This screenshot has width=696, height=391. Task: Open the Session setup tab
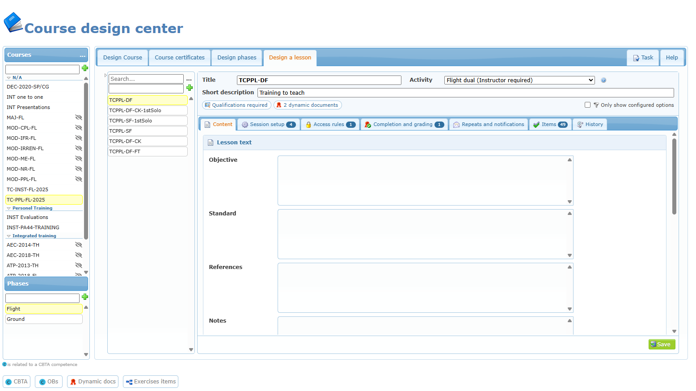click(269, 125)
